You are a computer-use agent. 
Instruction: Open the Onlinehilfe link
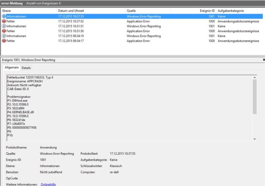pos(48,184)
